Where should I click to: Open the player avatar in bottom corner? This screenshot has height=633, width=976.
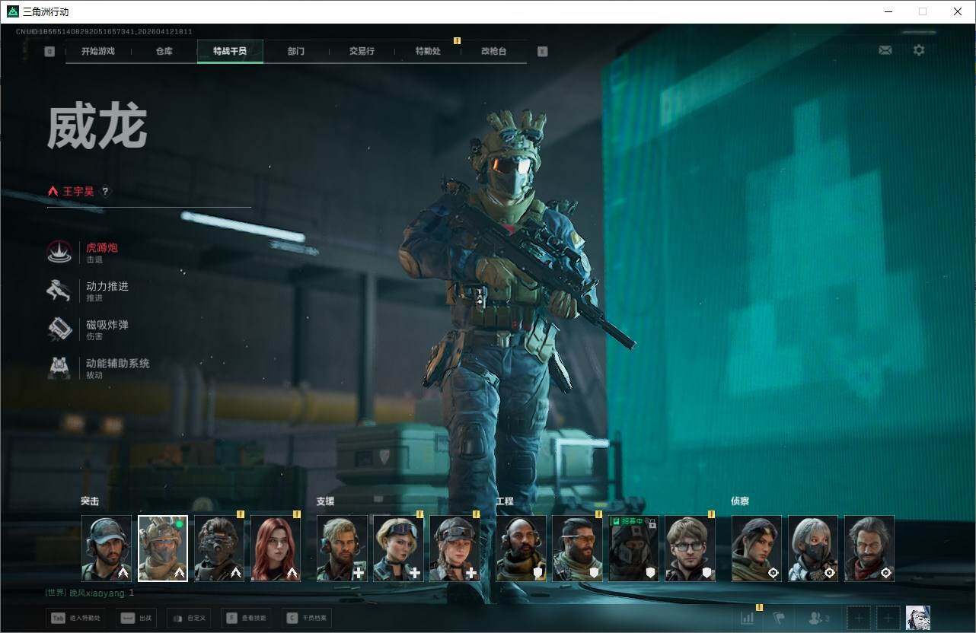point(917,618)
